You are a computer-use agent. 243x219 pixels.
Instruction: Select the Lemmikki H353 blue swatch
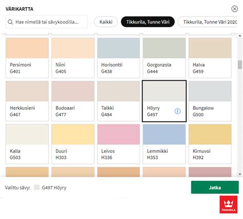pyautogui.click(x=164, y=144)
